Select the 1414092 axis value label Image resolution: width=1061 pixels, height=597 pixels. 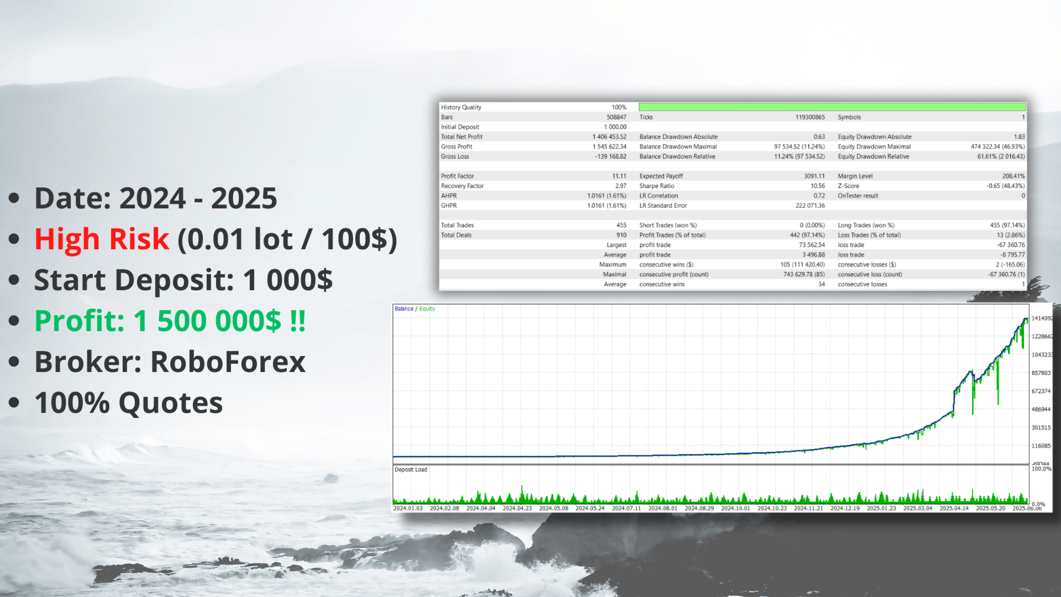pos(1042,319)
